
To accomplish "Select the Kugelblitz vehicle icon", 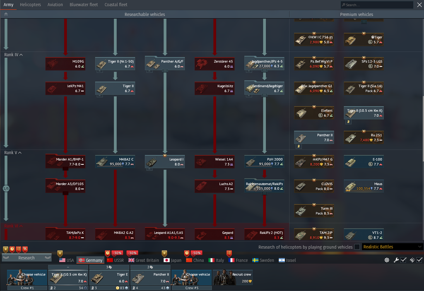I will coord(214,89).
